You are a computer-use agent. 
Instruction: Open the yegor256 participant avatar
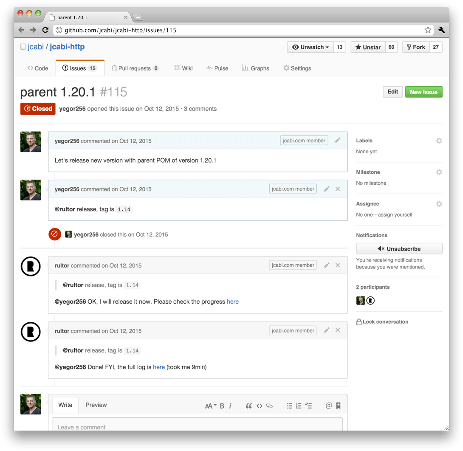[361, 301]
